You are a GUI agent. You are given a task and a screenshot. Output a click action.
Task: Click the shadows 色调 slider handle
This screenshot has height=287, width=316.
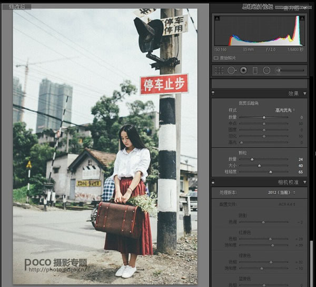click(263, 222)
